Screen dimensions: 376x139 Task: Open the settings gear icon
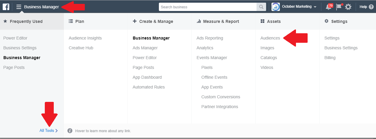[348, 7]
